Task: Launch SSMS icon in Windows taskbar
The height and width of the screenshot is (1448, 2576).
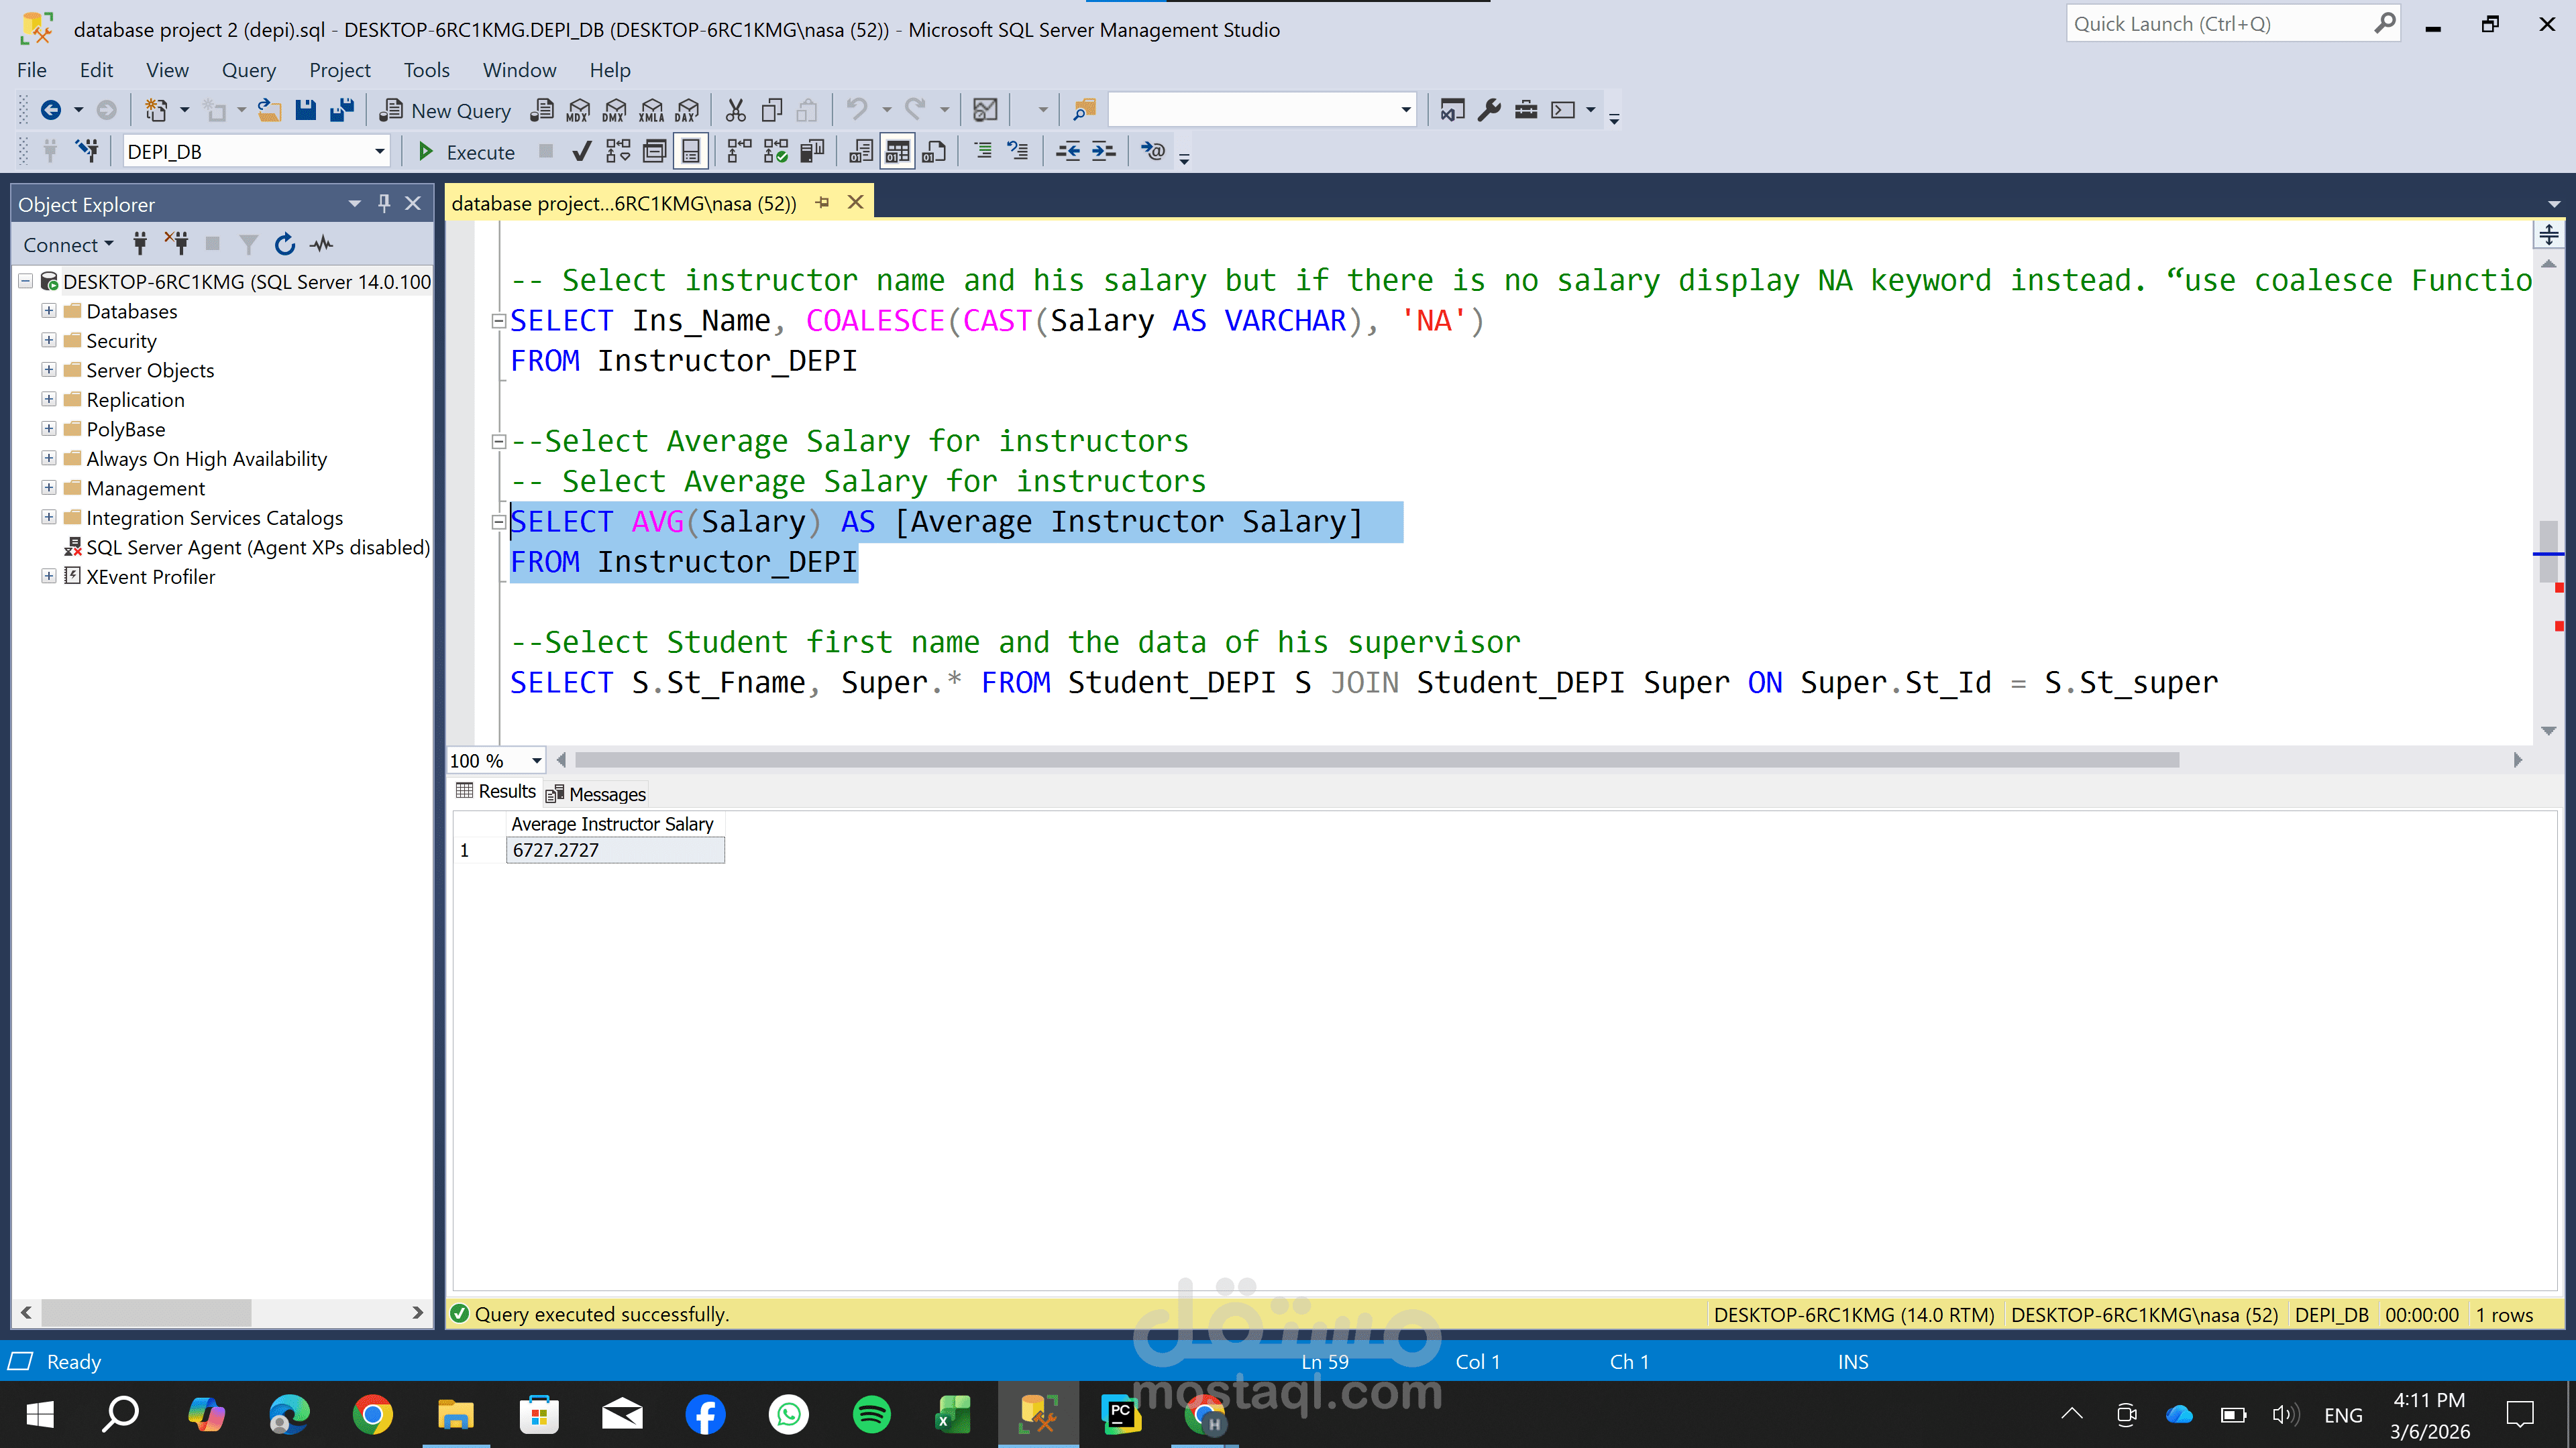Action: (x=1038, y=1415)
